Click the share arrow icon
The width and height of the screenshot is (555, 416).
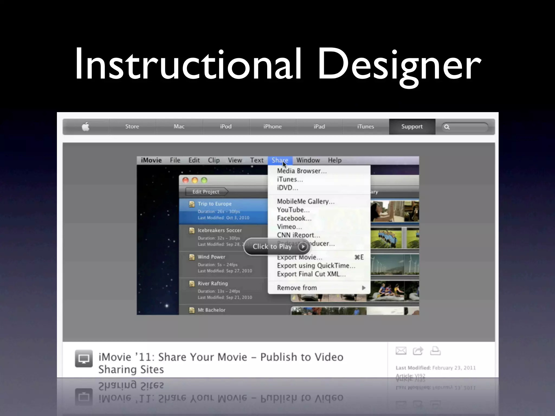click(418, 351)
